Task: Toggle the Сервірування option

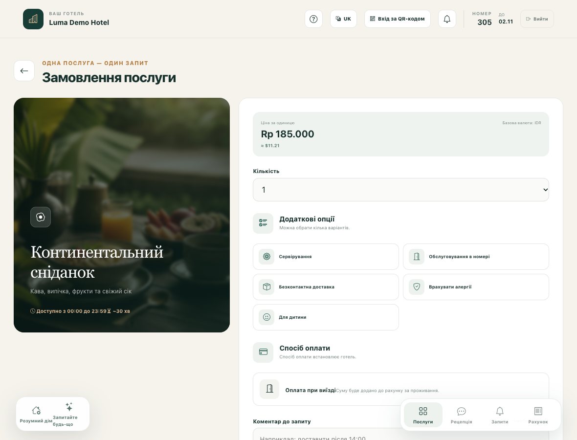Action: click(x=326, y=257)
